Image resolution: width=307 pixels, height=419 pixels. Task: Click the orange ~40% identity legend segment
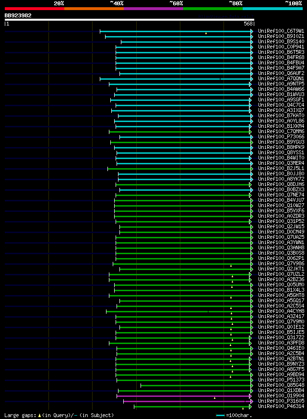[94, 9]
